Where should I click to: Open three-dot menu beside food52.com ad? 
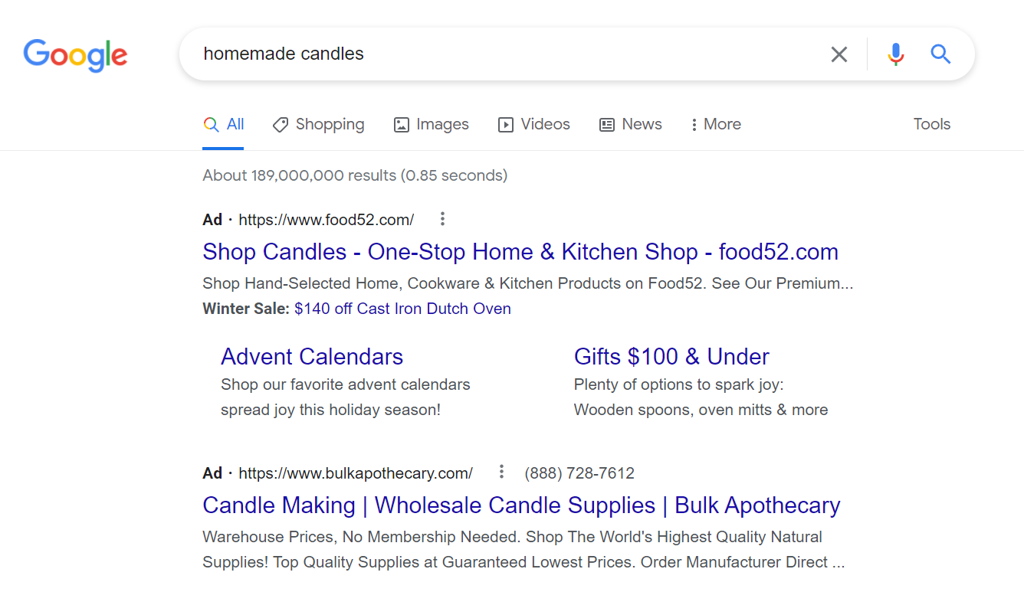442,220
